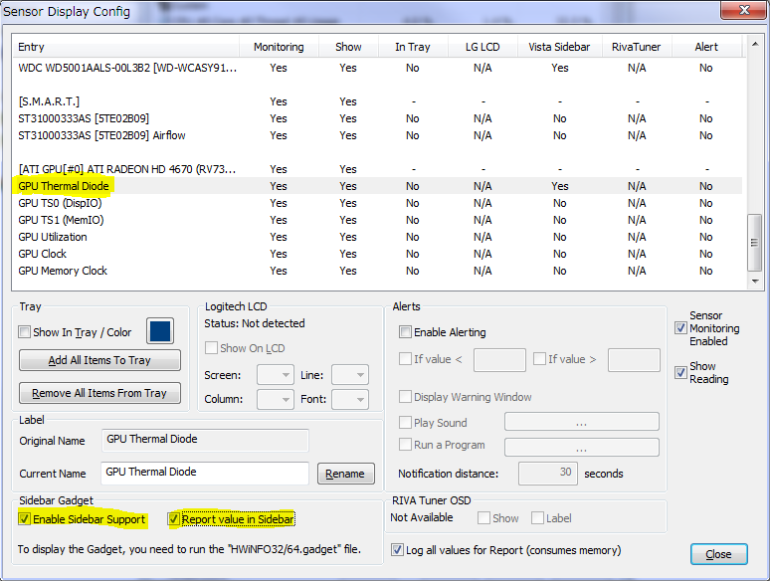Click Remove All Items From Tray

pos(99,393)
